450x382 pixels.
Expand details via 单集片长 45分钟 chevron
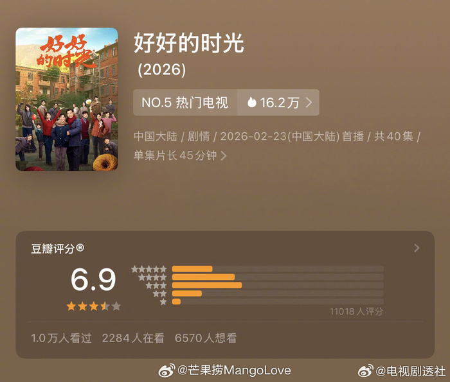tap(224, 156)
